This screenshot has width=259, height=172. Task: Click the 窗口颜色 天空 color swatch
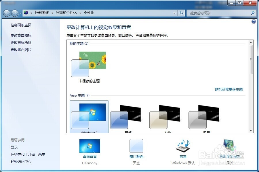click(136, 146)
